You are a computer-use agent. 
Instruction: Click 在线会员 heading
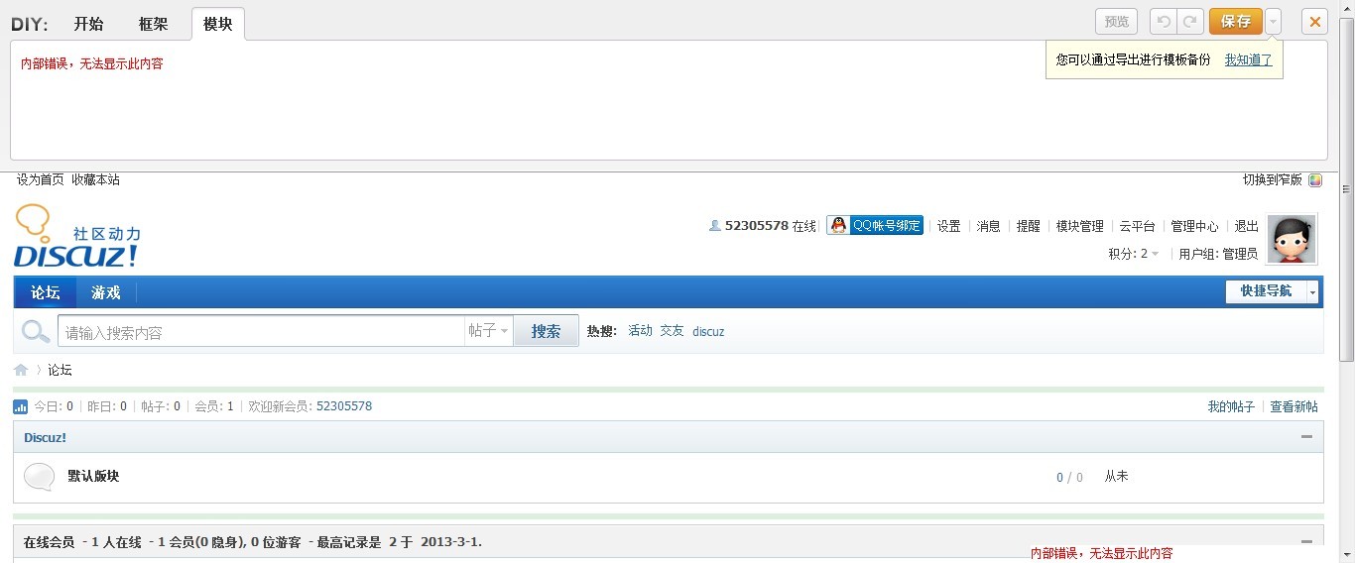click(x=49, y=542)
